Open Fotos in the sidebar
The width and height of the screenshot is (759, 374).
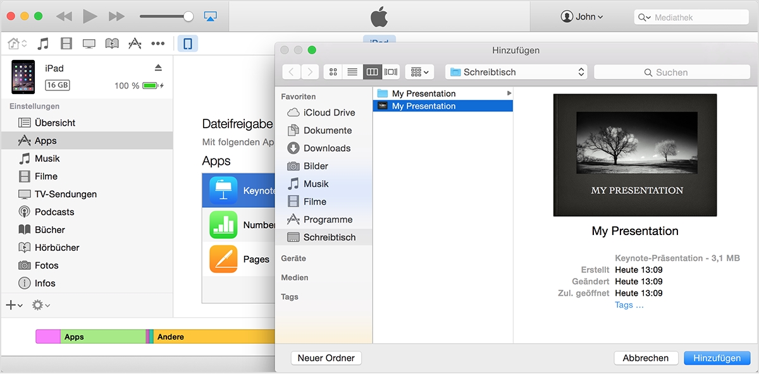(87, 265)
